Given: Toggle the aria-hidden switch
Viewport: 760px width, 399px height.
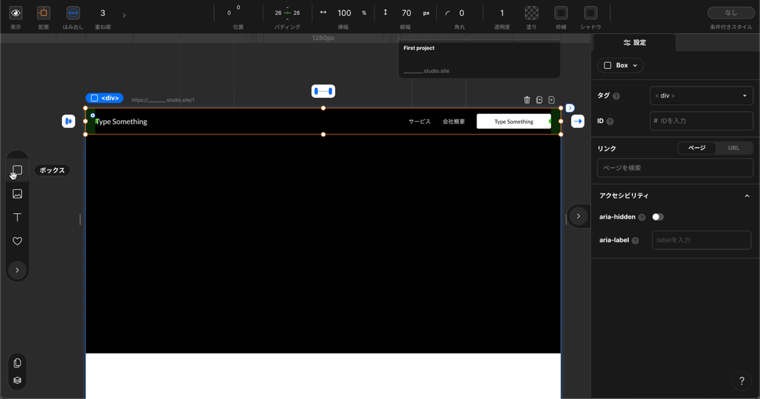Looking at the screenshot, I should point(657,217).
